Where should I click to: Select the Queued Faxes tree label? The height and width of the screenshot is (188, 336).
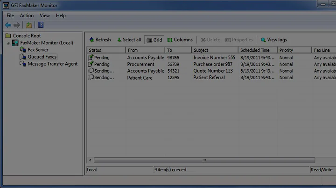click(x=42, y=57)
